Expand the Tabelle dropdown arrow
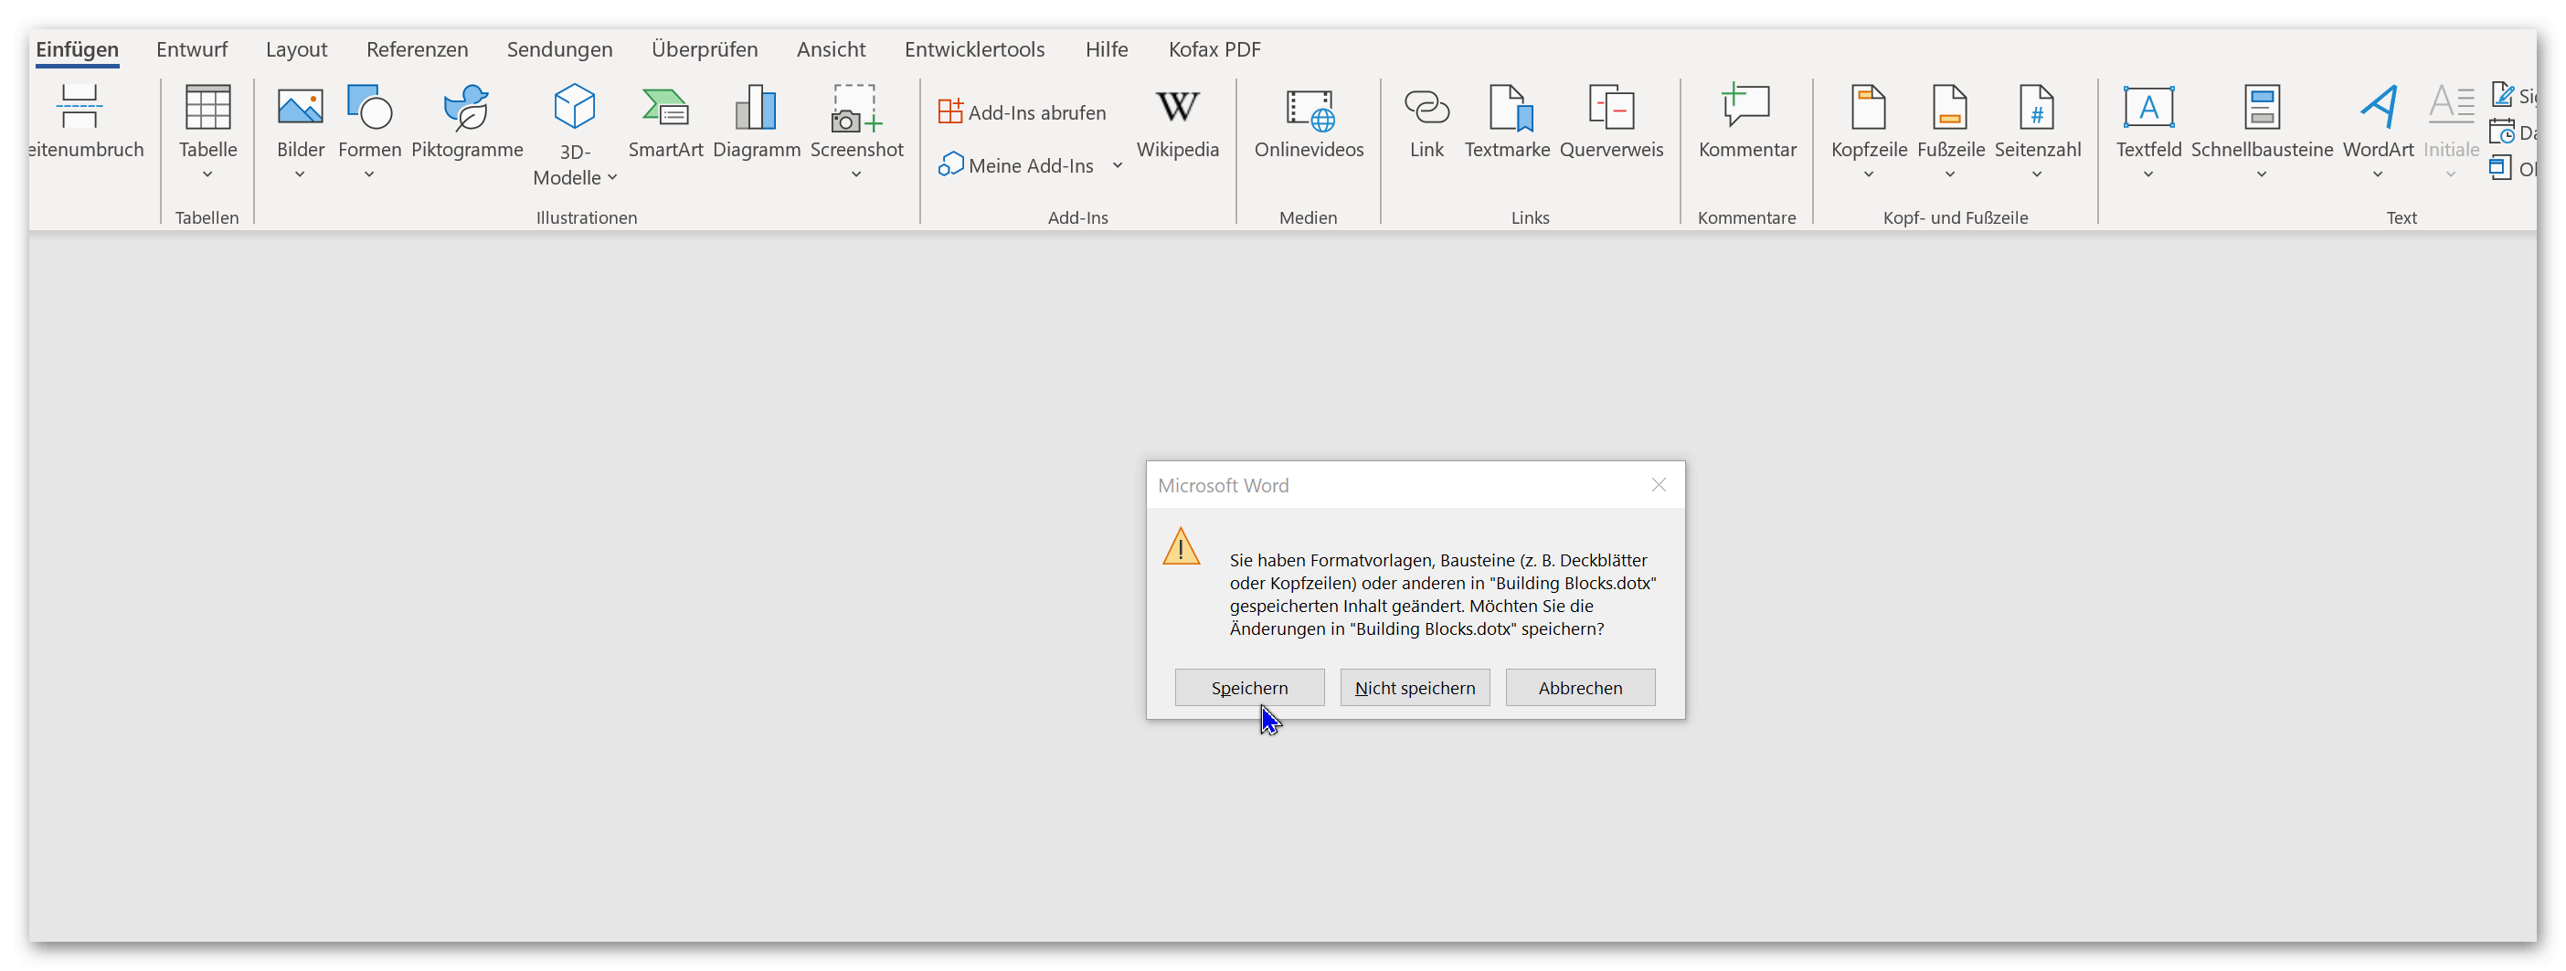Viewport: 2566px width, 971px height. (207, 175)
